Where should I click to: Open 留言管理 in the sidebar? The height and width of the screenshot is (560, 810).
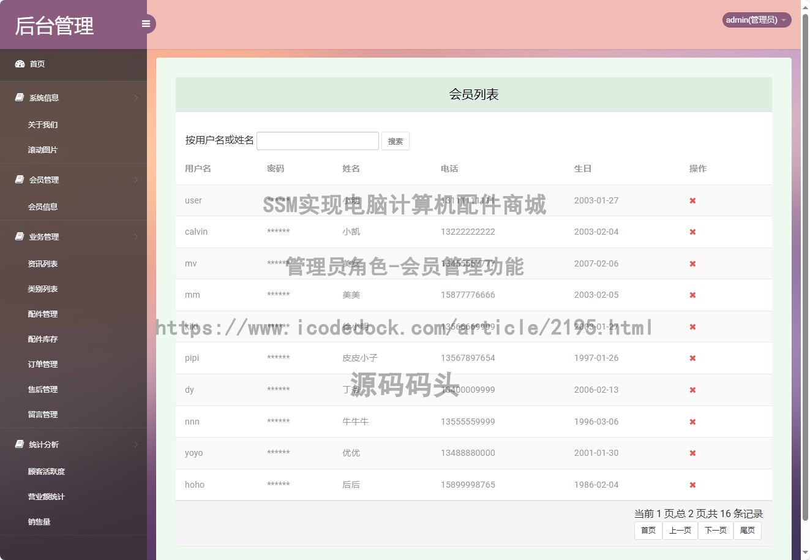pos(43,414)
